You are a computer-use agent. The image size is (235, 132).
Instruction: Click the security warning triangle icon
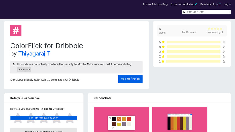(14, 64)
